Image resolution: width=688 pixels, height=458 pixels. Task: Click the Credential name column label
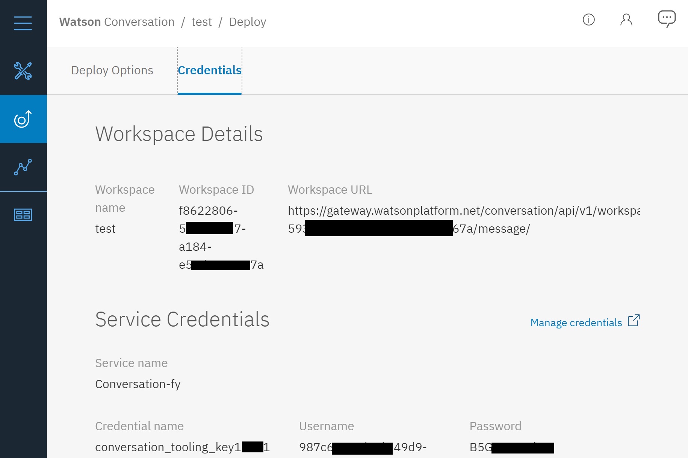(139, 426)
